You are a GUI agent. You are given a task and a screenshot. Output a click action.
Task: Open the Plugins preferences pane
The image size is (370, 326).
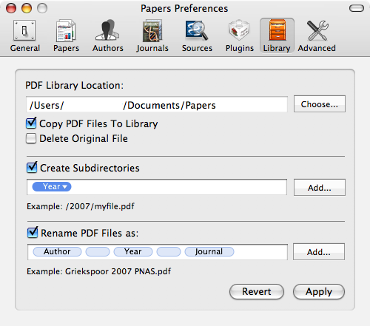(240, 35)
